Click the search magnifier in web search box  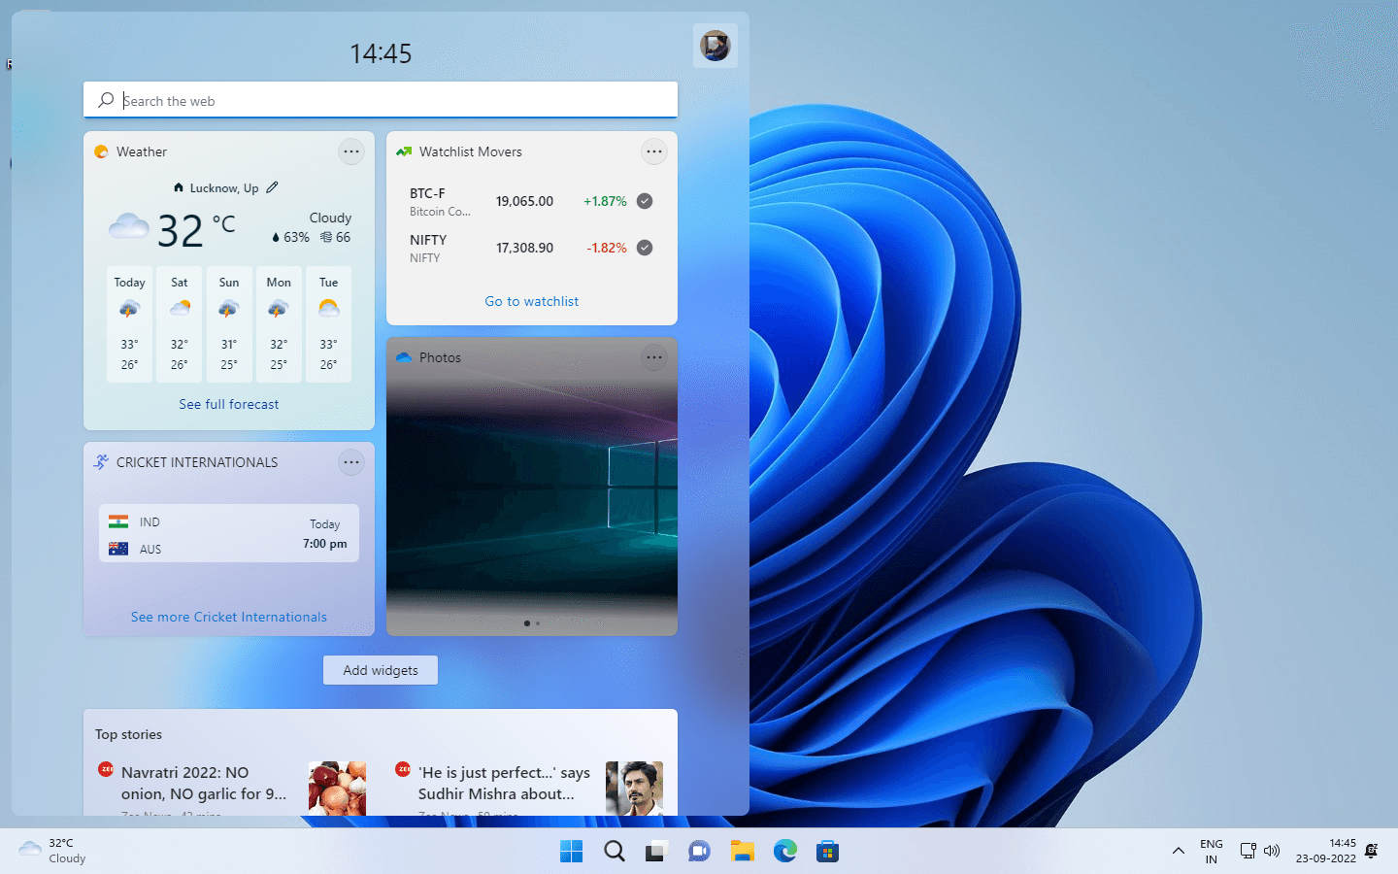click(106, 100)
